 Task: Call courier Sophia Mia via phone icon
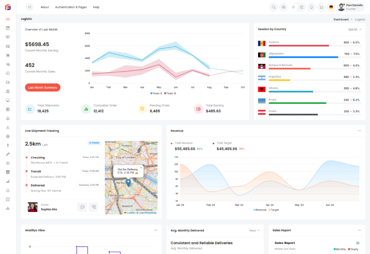click(x=93, y=207)
